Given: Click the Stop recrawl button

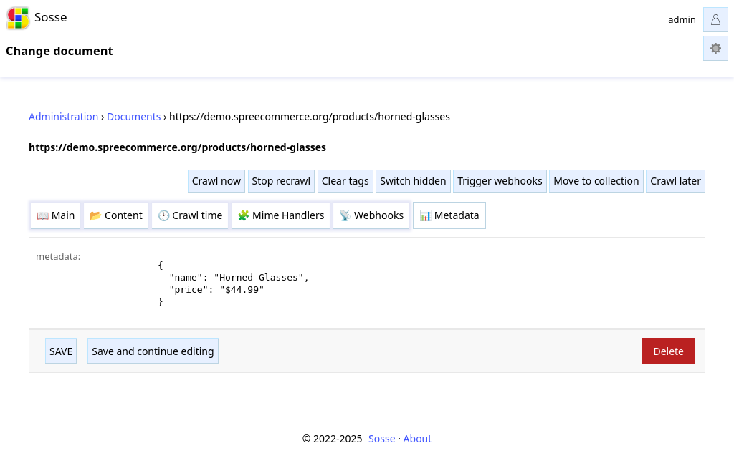Looking at the screenshot, I should coord(281,181).
